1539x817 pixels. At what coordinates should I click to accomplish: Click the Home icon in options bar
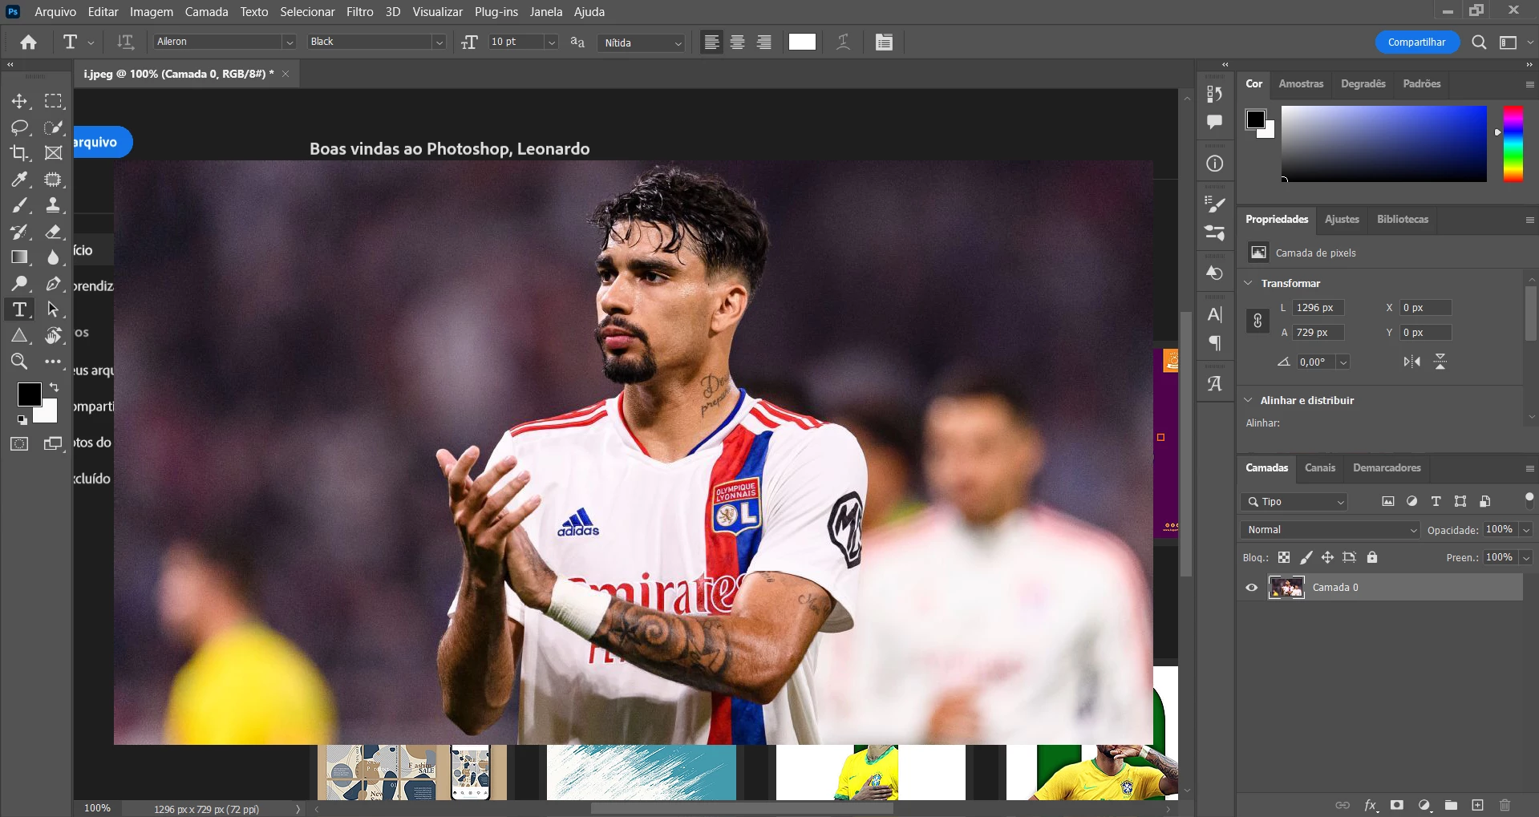click(x=29, y=42)
